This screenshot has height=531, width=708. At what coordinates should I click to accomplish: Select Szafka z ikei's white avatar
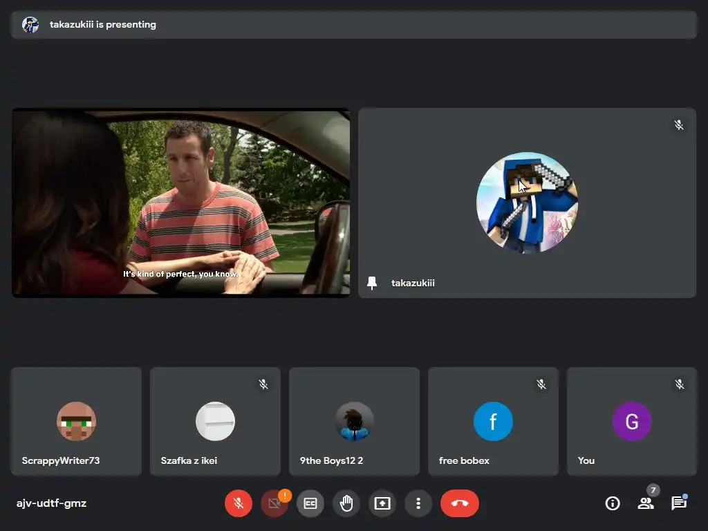[216, 421]
